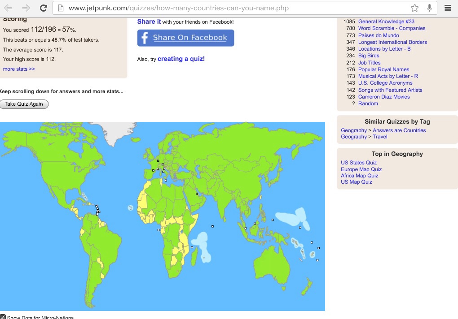Click the browser reload icon
Image resolution: width=458 pixels, height=319 pixels.
[x=44, y=8]
